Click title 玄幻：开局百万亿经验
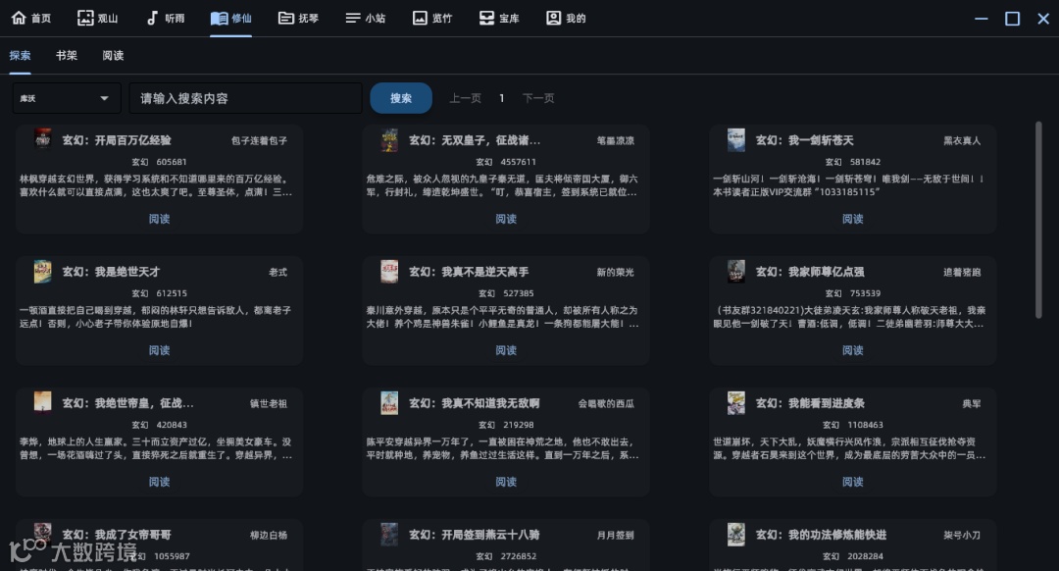The height and width of the screenshot is (571, 1059). (x=117, y=140)
